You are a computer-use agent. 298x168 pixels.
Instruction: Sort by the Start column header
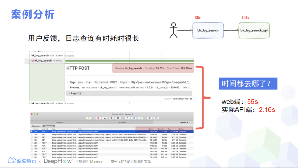click(x=151, y=129)
